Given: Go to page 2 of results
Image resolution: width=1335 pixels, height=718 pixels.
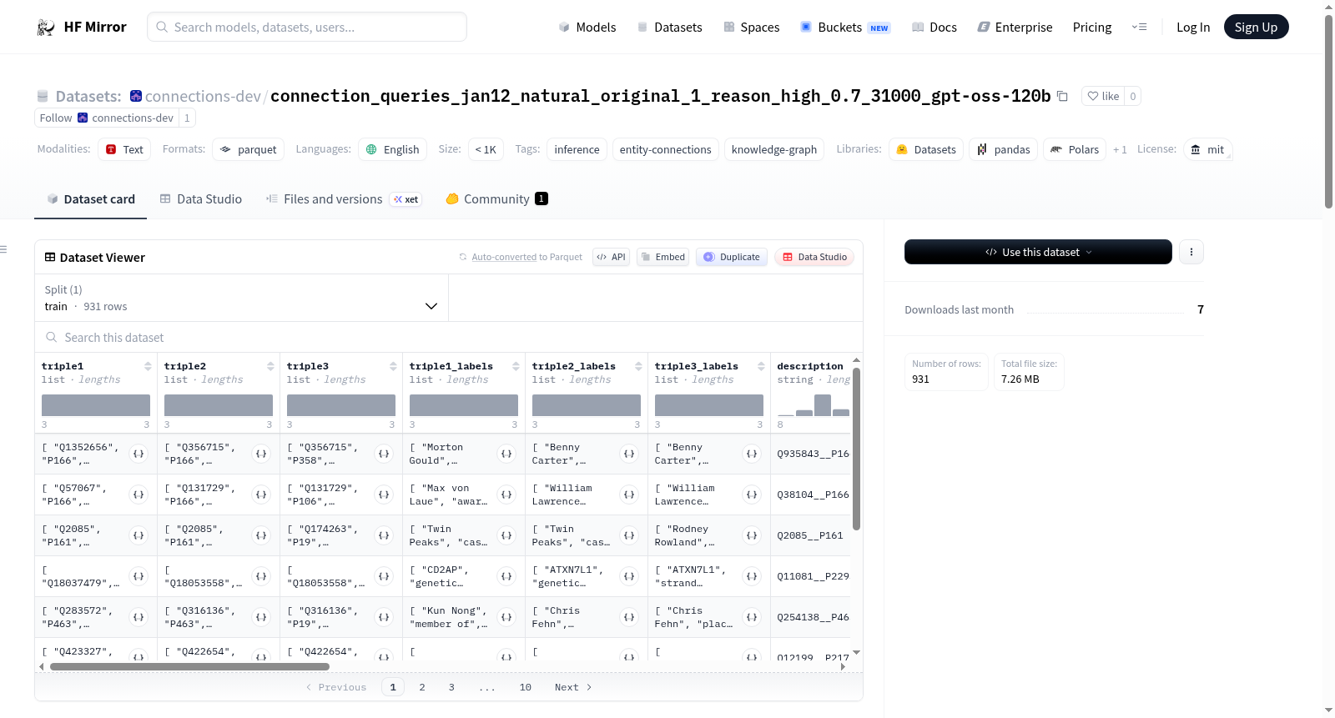Looking at the screenshot, I should coord(422,687).
